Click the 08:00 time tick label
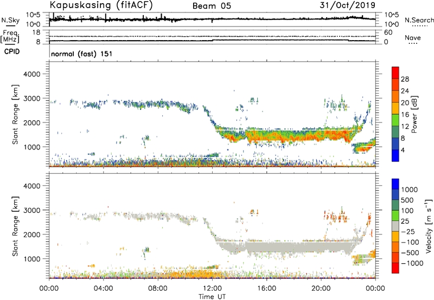The width and height of the screenshot is (434, 300). [158, 289]
